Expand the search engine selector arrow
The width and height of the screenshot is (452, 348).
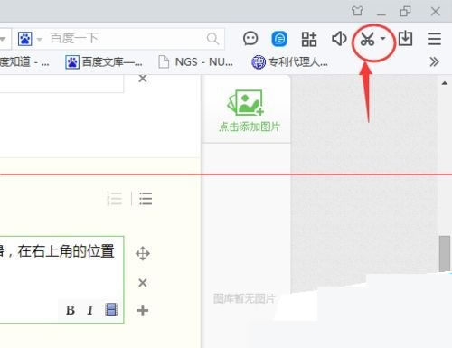click(39, 39)
